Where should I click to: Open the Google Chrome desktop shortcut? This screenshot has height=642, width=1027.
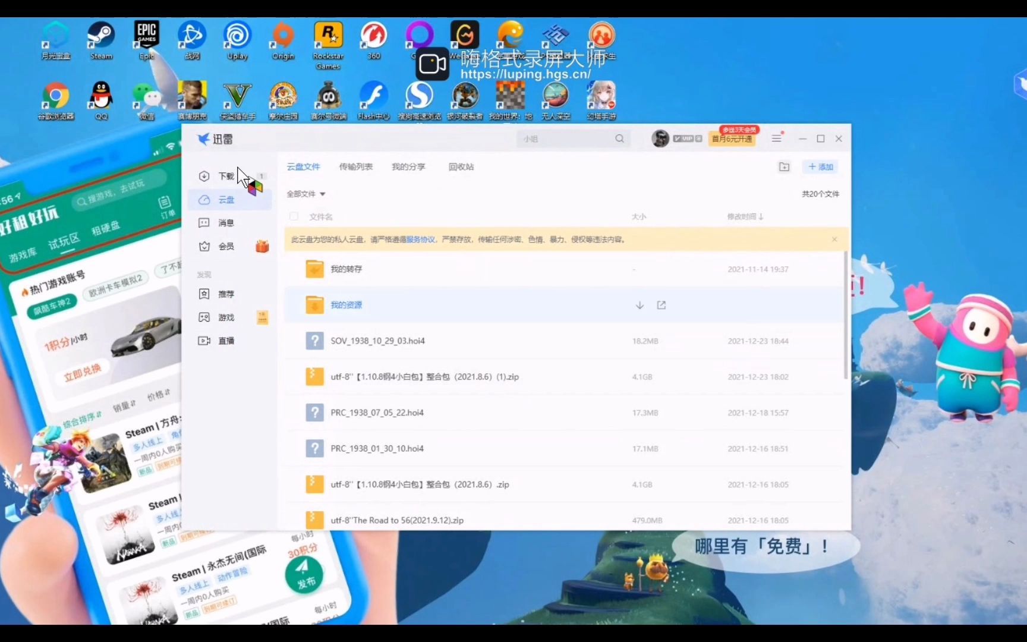click(x=56, y=101)
